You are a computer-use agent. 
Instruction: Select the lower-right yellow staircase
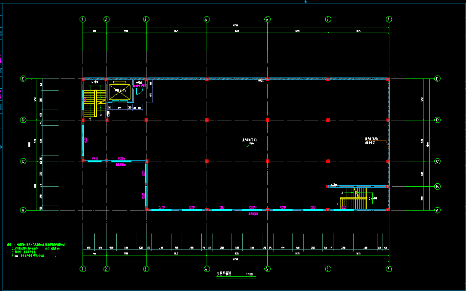(x=354, y=198)
